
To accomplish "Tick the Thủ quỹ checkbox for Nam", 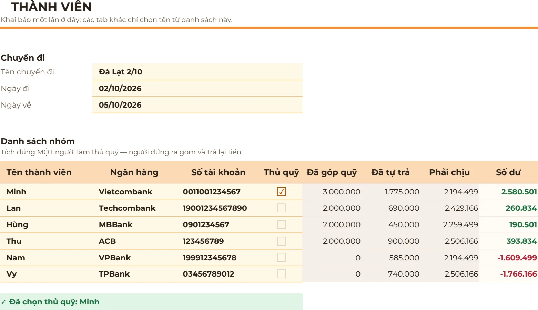I will [281, 258].
